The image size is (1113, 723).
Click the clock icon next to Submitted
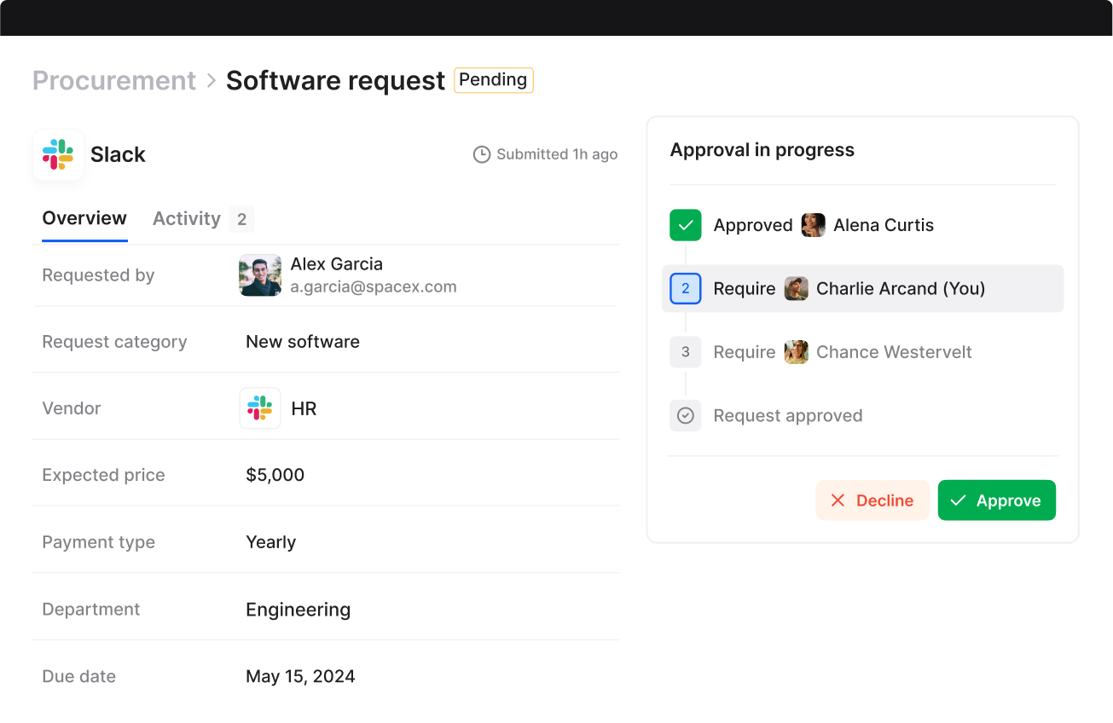click(x=482, y=154)
